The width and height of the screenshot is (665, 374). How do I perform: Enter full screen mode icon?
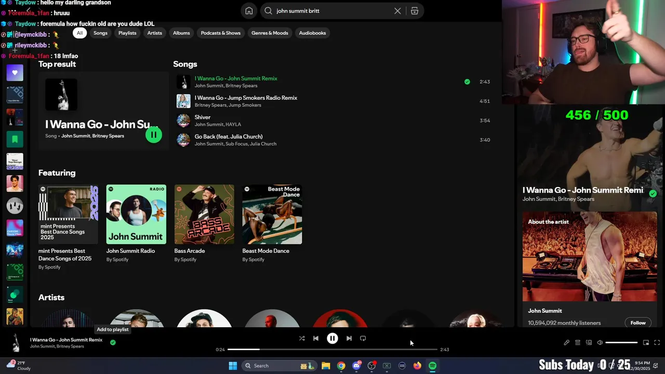tap(657, 343)
